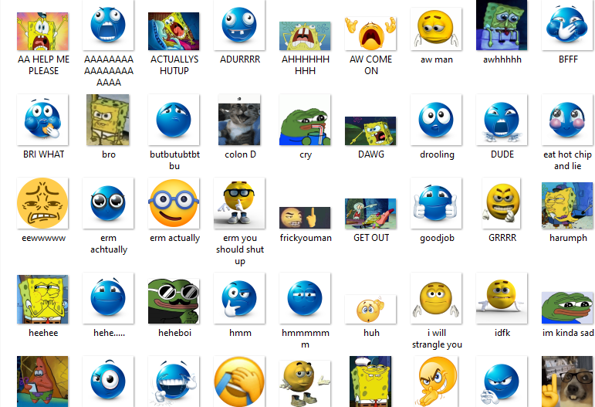This screenshot has width=595, height=407.
Task: Select the 'DUDE' blue shouting emoji
Action: pyautogui.click(x=502, y=120)
